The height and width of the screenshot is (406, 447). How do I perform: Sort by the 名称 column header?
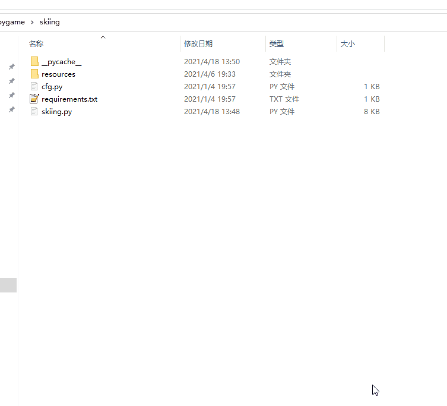[36, 43]
